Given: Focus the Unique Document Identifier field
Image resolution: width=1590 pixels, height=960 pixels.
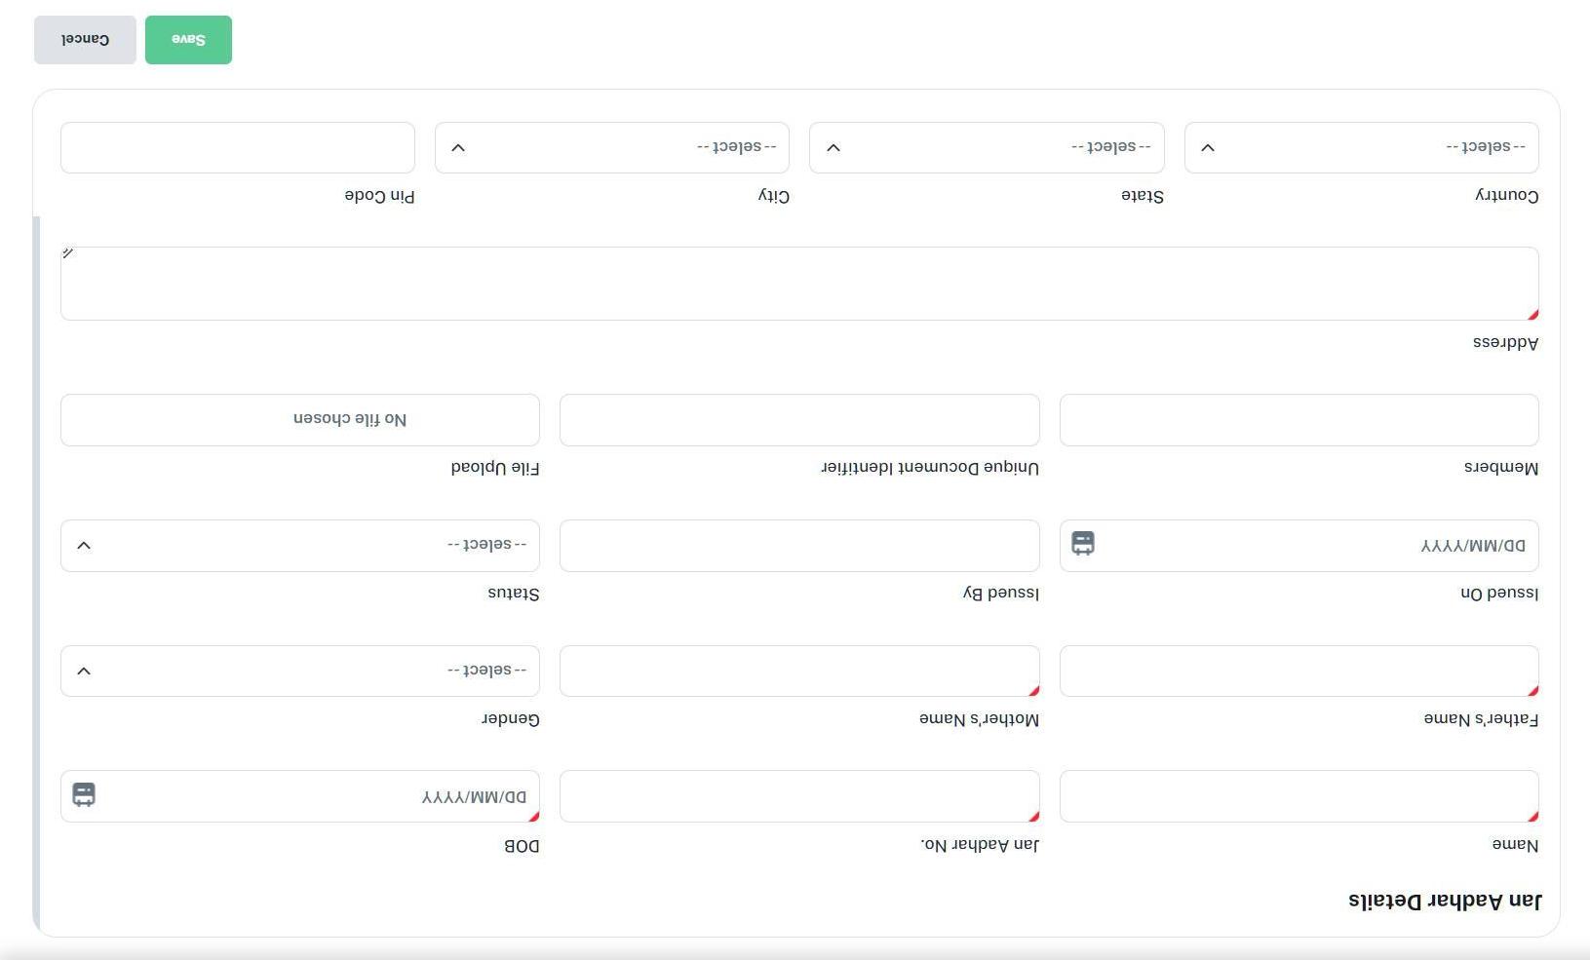Looking at the screenshot, I should coord(799,420).
